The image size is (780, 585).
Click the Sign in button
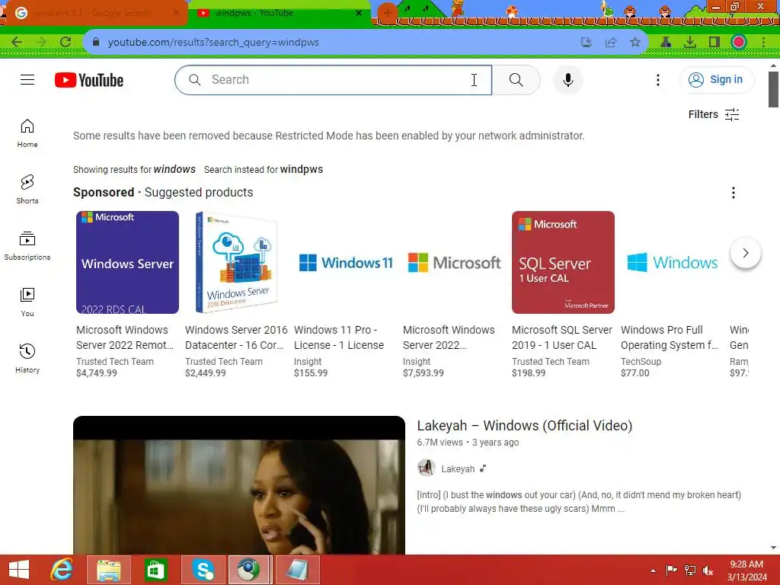coord(717,79)
